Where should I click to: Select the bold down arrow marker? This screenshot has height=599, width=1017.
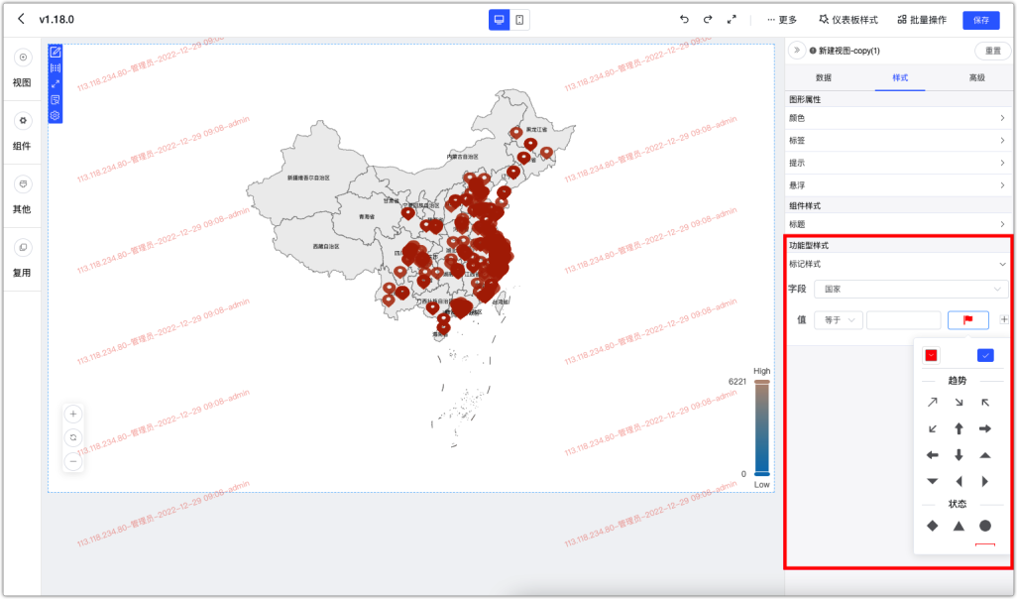(959, 455)
